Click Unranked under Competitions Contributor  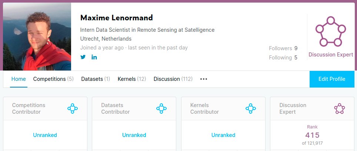click(45, 135)
